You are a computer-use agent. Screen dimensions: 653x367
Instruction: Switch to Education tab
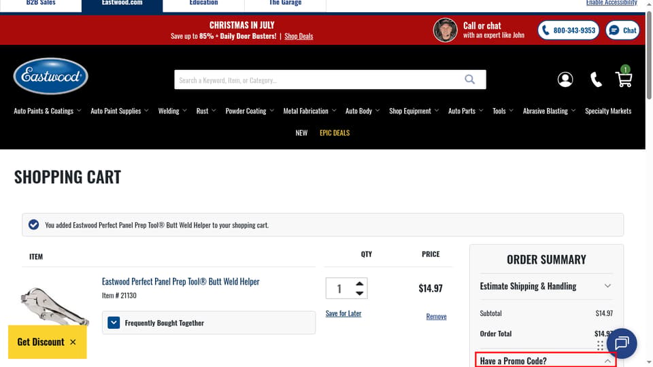pos(203,3)
